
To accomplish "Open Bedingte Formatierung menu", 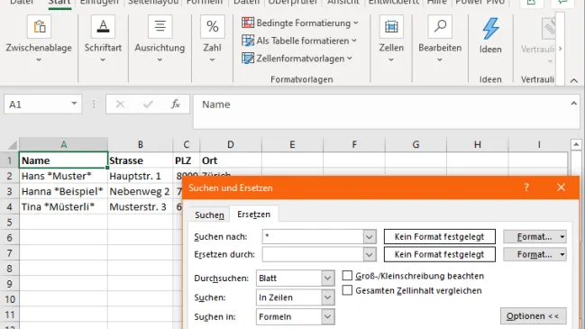I will point(300,23).
